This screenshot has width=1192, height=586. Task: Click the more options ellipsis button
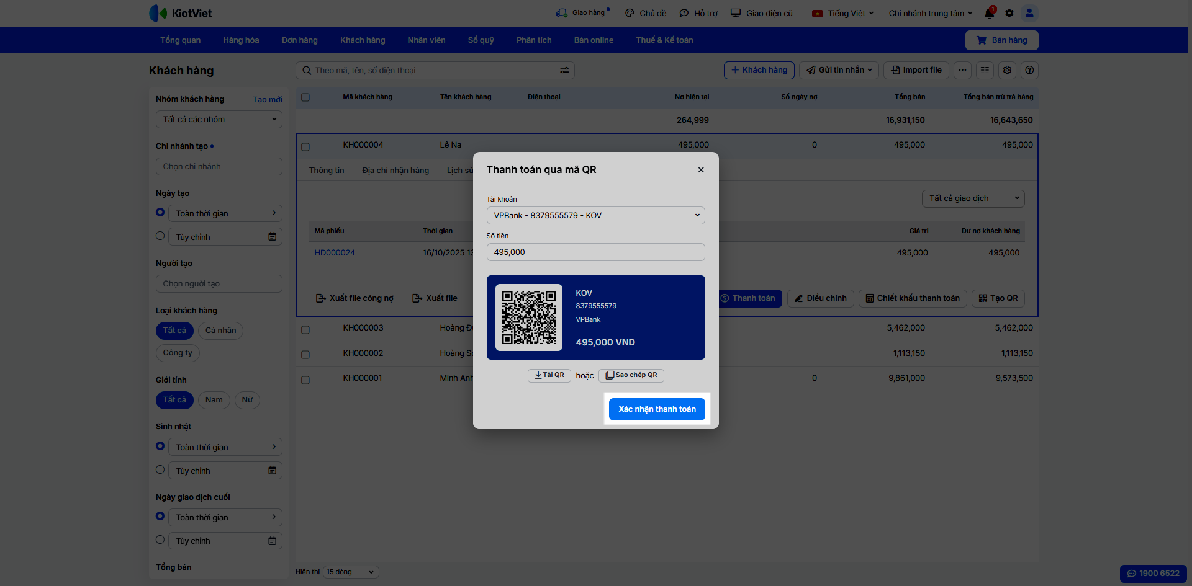coord(962,70)
